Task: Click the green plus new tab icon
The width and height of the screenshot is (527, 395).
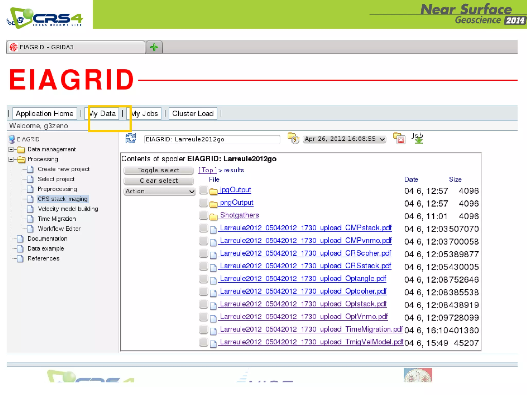Action: (154, 47)
